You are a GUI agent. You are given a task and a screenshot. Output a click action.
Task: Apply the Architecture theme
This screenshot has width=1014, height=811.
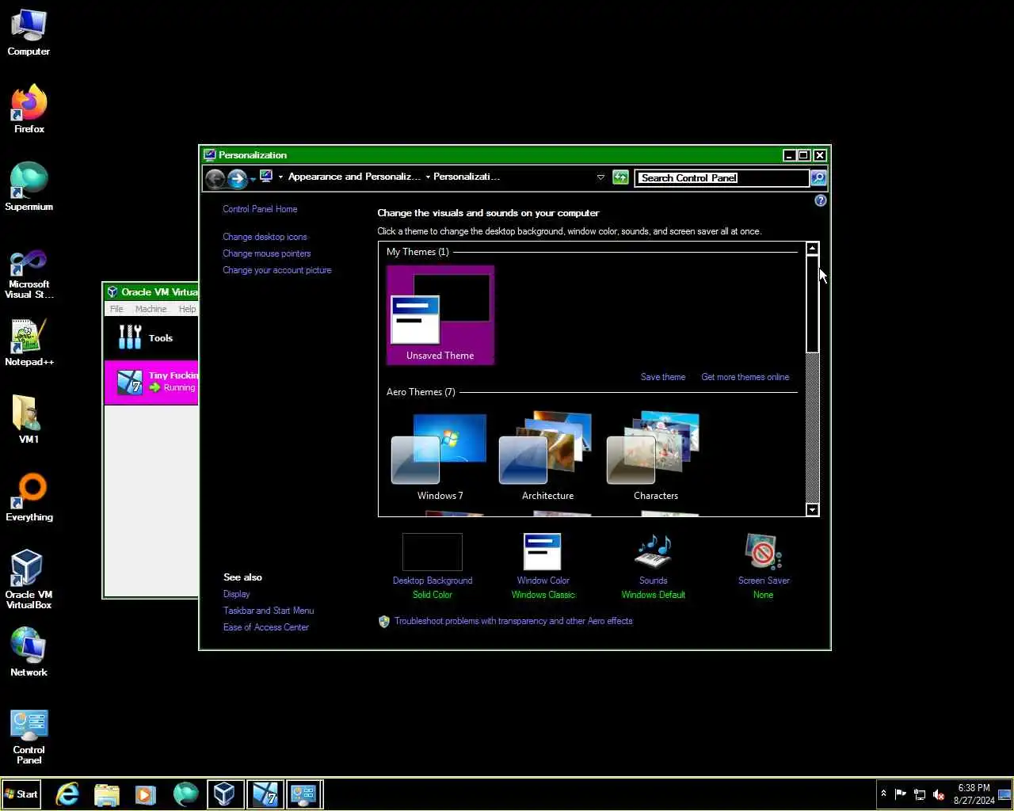point(547,456)
